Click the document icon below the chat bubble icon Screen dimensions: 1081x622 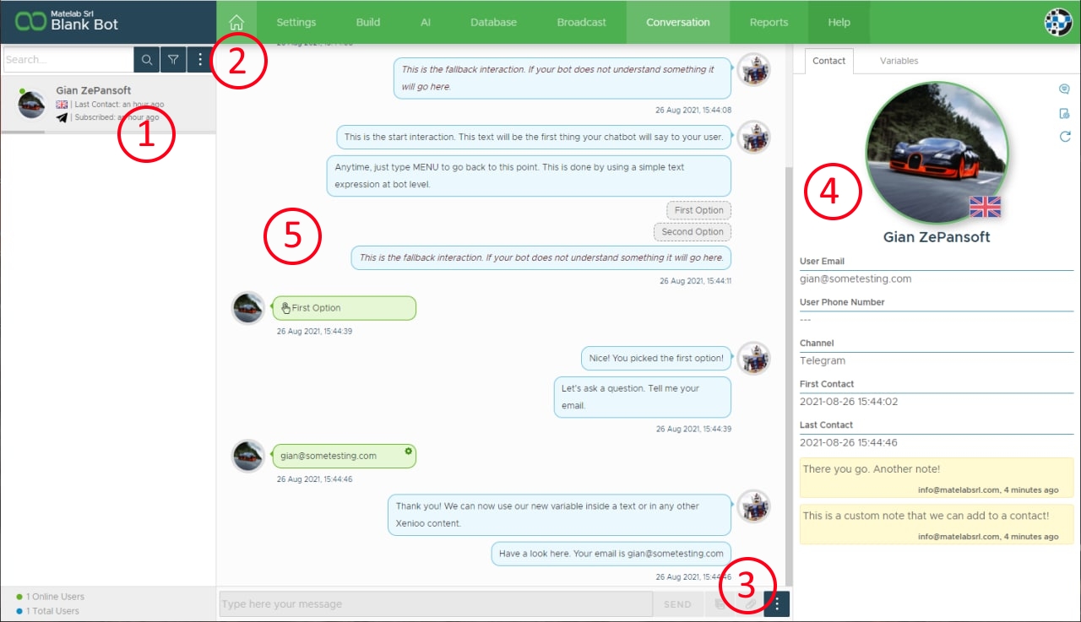(x=1064, y=113)
